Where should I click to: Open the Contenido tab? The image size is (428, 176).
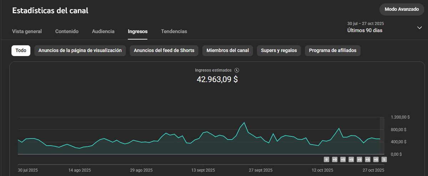click(x=67, y=31)
